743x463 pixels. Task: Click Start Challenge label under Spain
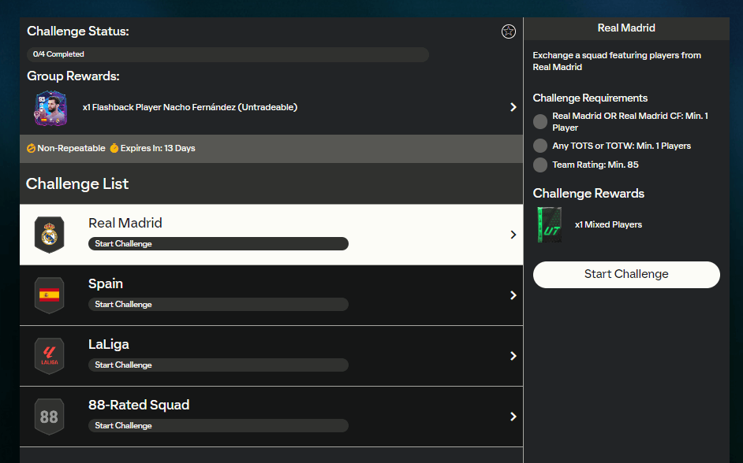coord(123,305)
